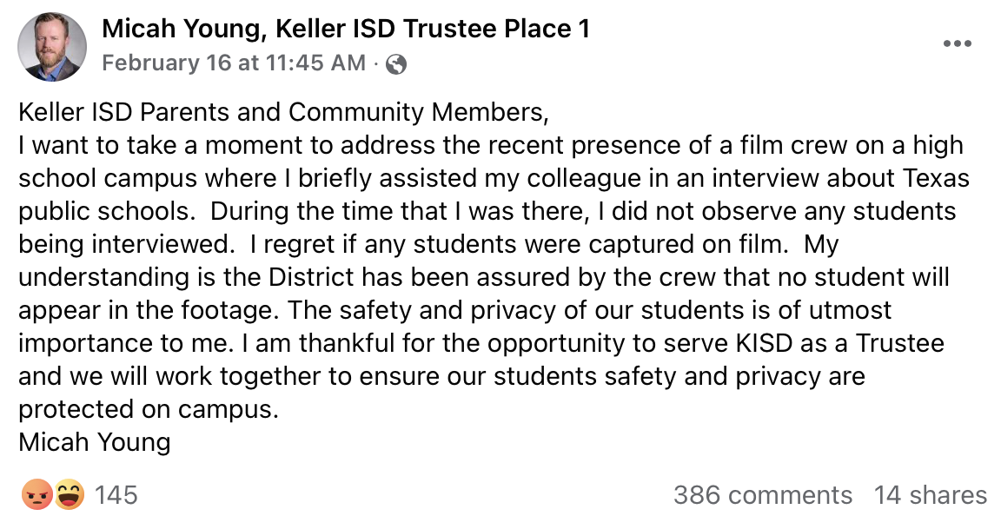The image size is (1001, 516).
Task: View the 14 shares list
Action: click(930, 495)
